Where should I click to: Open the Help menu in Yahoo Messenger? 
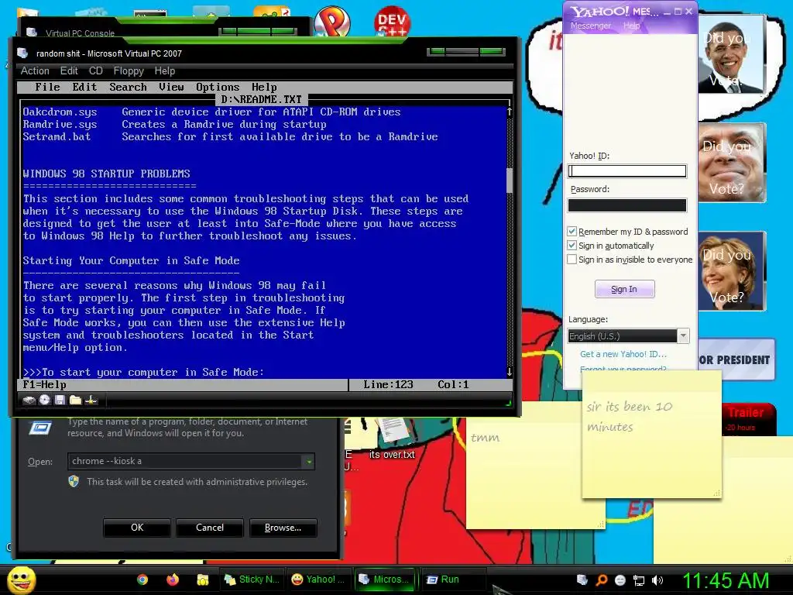click(631, 26)
